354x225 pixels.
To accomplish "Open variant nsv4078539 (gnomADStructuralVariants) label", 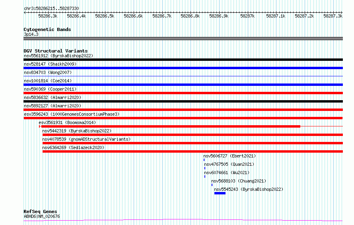I will coord(86,139).
